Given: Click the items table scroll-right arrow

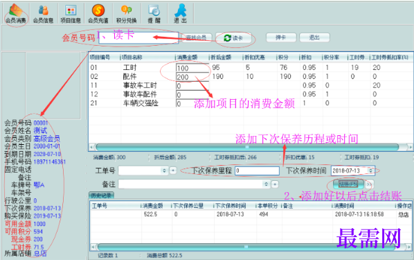Looking at the screenshot, I should point(410,147).
